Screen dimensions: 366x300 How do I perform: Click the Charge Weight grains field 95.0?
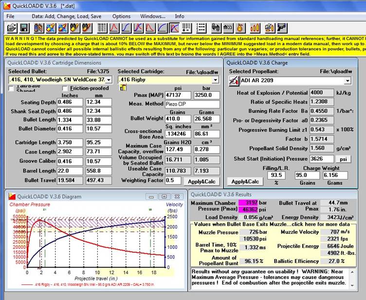(307, 176)
